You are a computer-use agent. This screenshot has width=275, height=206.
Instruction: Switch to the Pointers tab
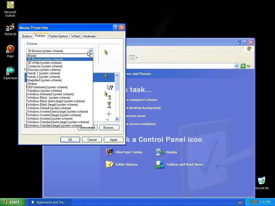click(40, 36)
